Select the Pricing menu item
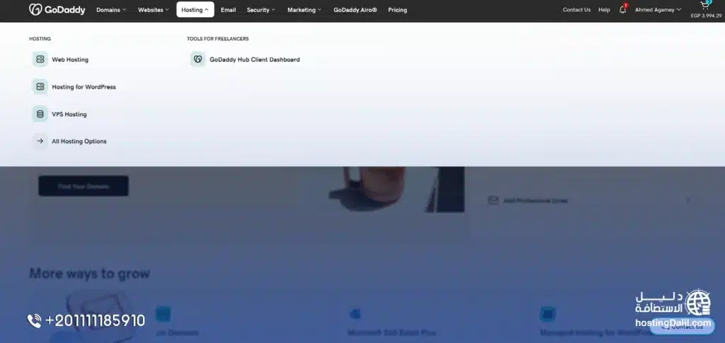 pyautogui.click(x=397, y=10)
